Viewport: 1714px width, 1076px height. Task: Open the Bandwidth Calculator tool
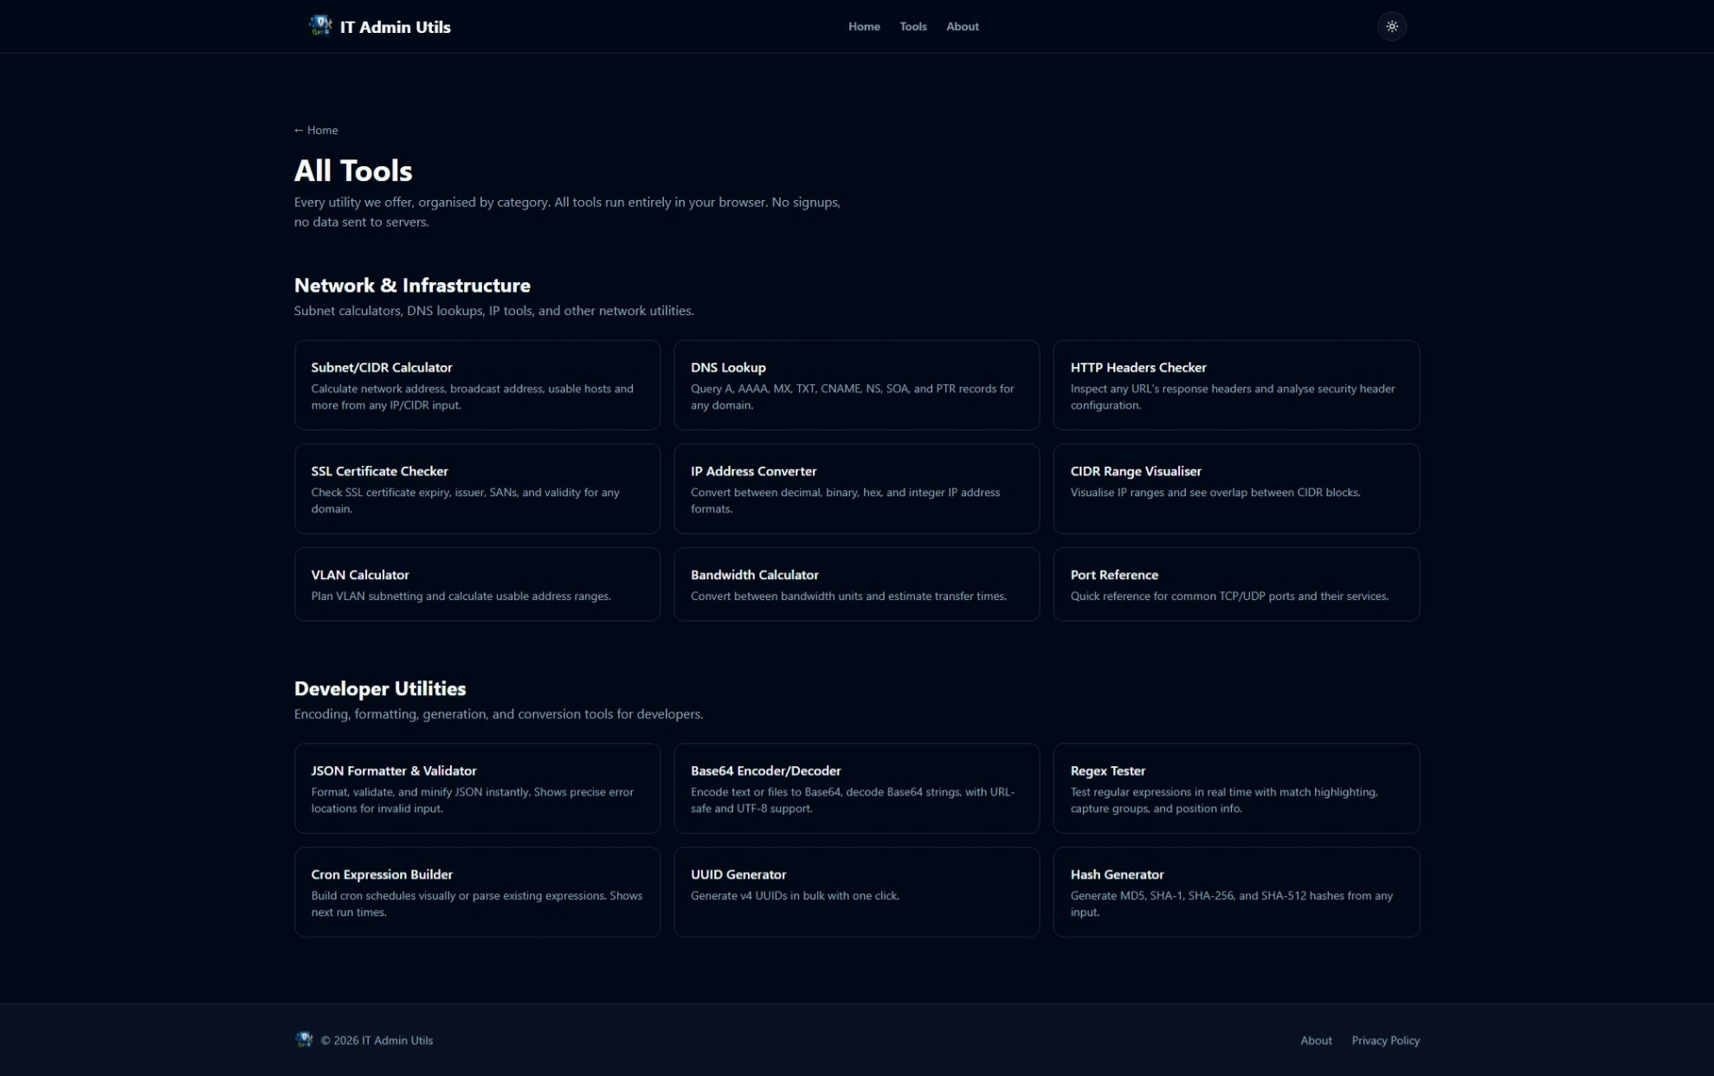click(x=856, y=584)
